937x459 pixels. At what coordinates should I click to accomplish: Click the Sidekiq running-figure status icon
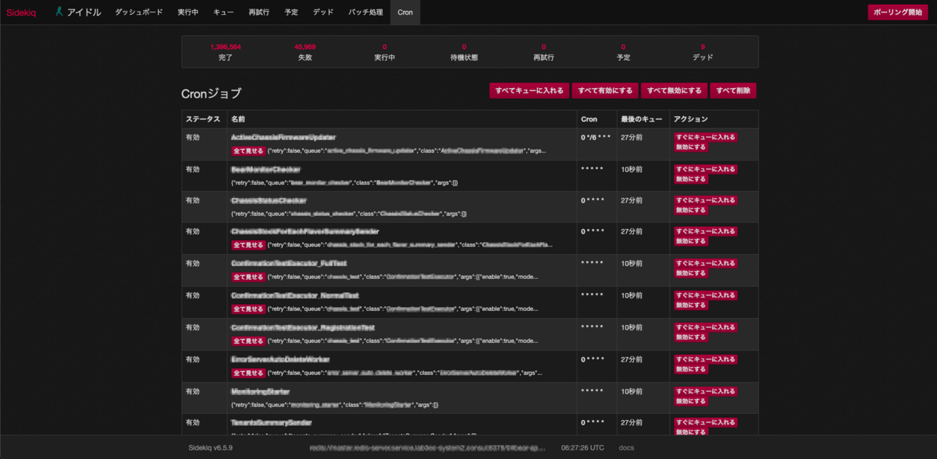(x=59, y=12)
